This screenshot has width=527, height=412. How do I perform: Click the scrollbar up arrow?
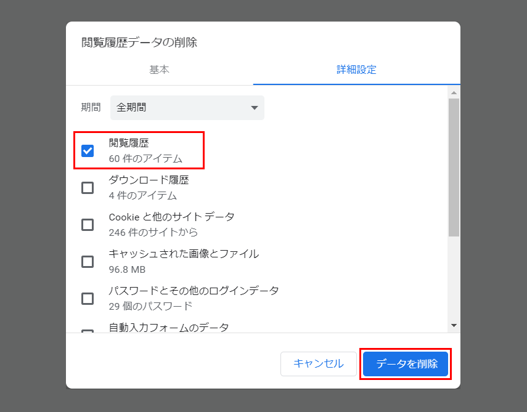(454, 92)
